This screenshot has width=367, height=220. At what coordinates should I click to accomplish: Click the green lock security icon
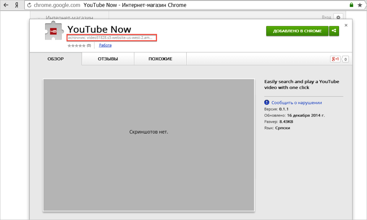351,5
